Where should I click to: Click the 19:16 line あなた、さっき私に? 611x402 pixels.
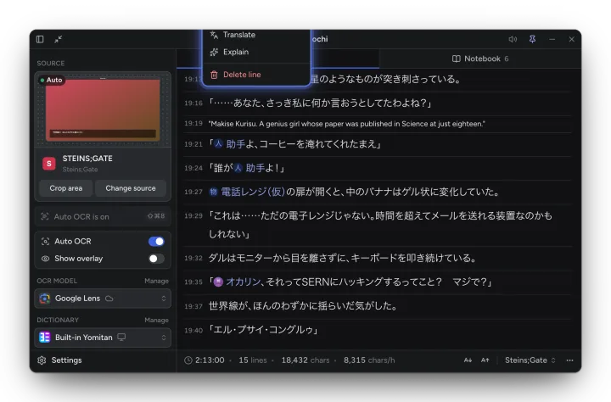tap(320, 103)
